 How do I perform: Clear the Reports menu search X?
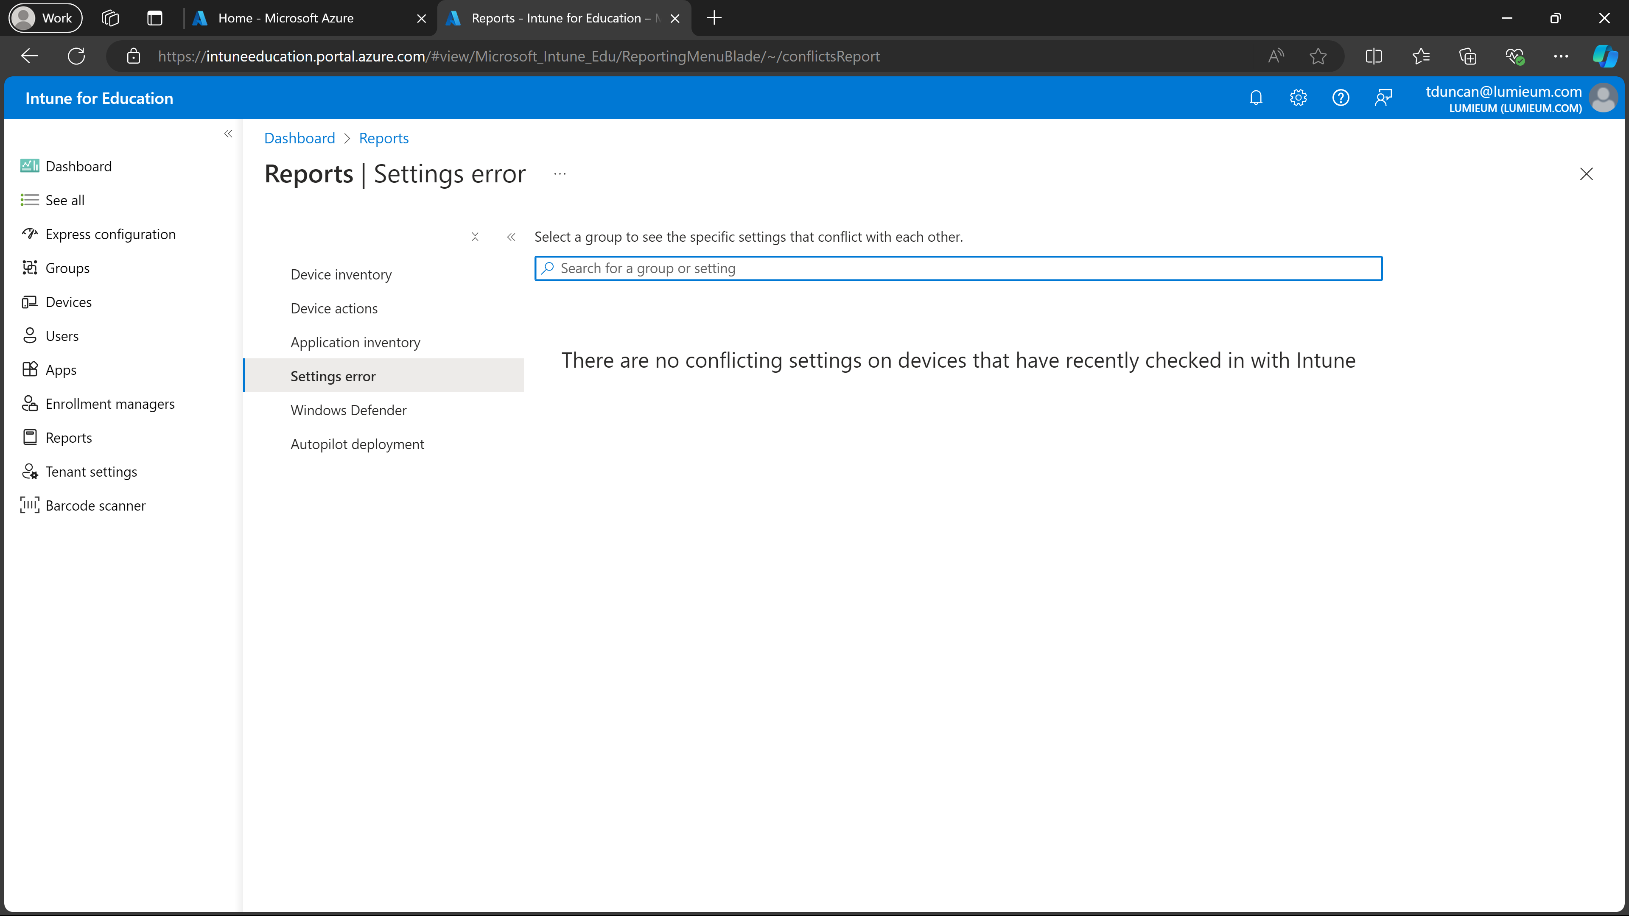(475, 237)
